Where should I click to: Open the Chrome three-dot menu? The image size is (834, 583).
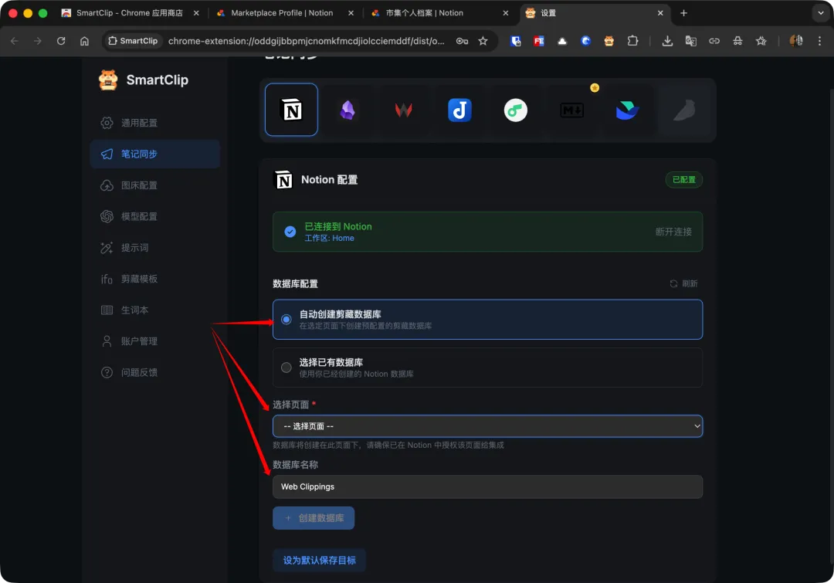pos(819,41)
